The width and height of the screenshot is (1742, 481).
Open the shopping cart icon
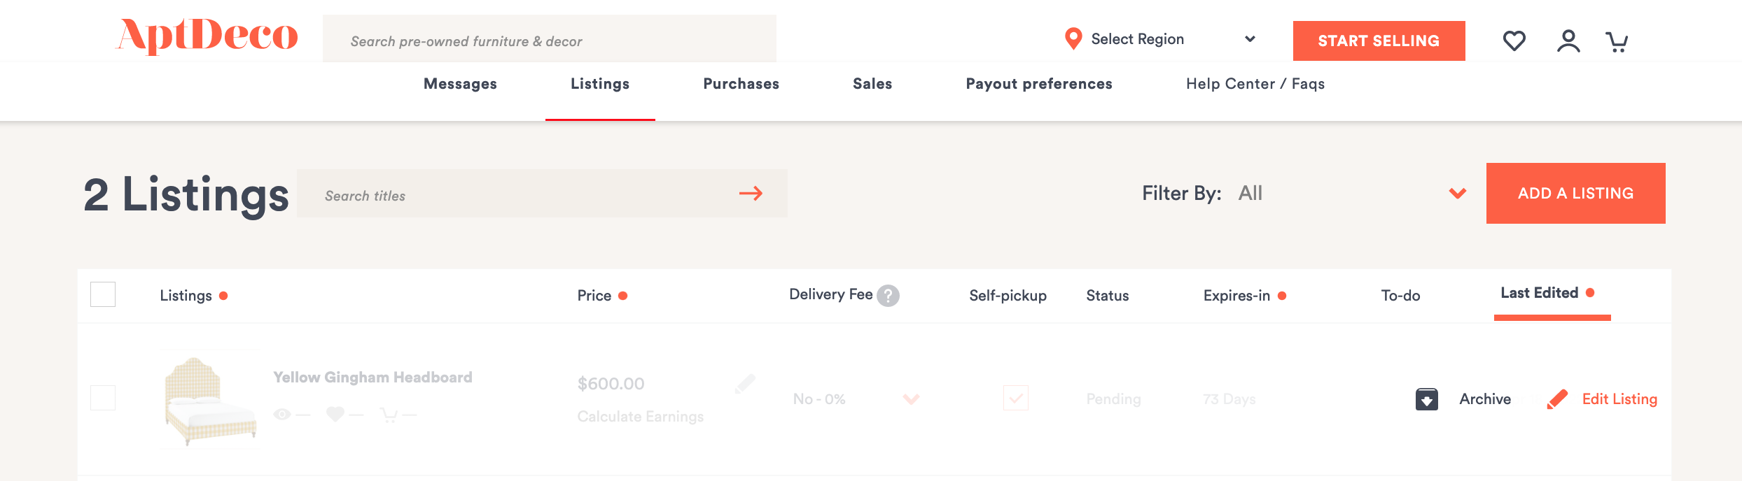(x=1617, y=42)
